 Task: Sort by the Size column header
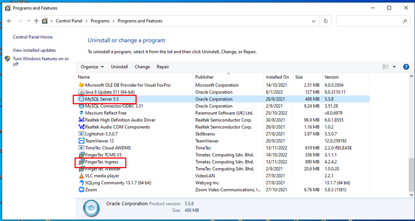point(308,77)
